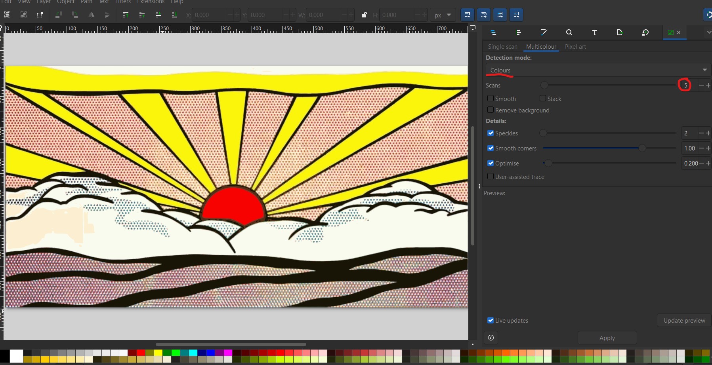Toggle move gradients with object button
The width and height of the screenshot is (712, 365).
pos(500,15)
